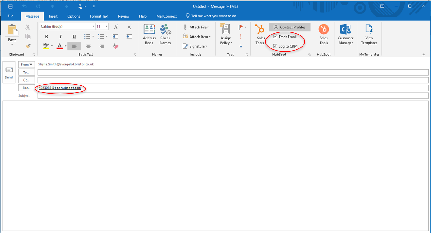
Task: Open Contact Profiles in HubSpot group
Action: [289, 27]
